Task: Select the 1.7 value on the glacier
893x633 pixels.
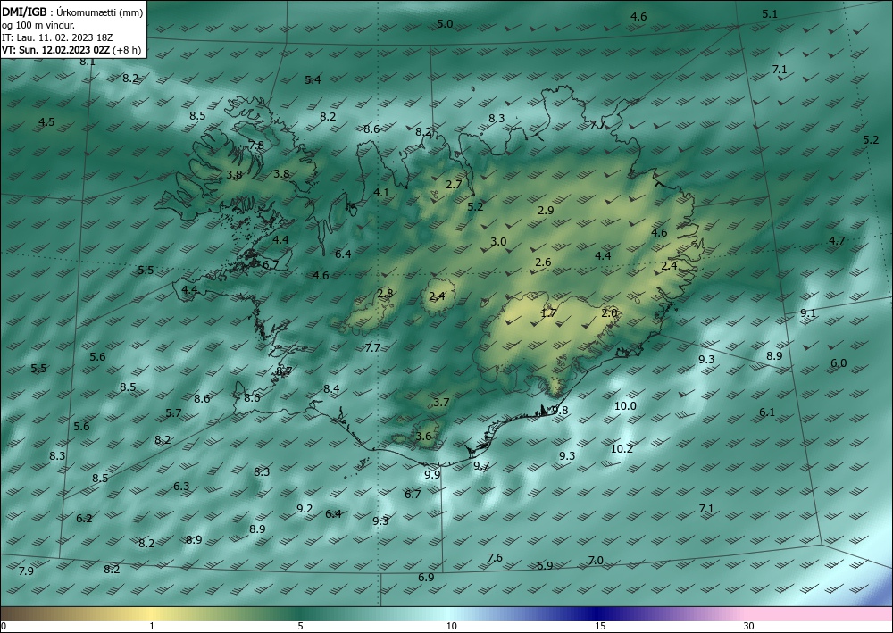Action: click(548, 313)
